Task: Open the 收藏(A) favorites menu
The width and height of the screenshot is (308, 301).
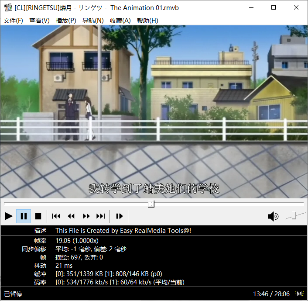Action: click(x=120, y=21)
